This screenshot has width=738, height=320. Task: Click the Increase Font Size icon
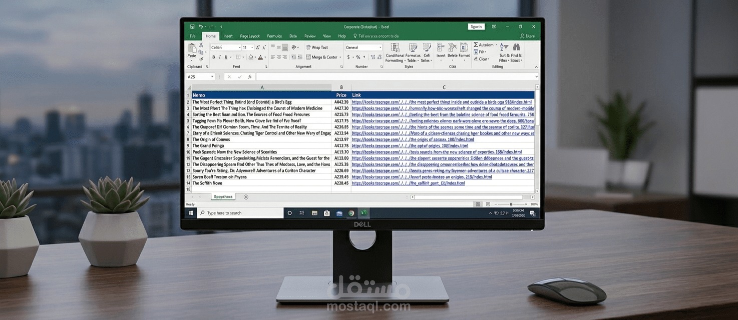point(258,47)
